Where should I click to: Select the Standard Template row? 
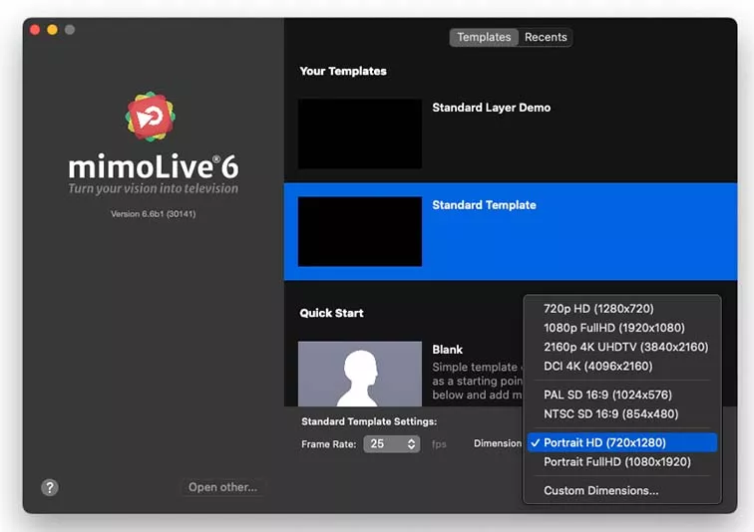click(511, 231)
